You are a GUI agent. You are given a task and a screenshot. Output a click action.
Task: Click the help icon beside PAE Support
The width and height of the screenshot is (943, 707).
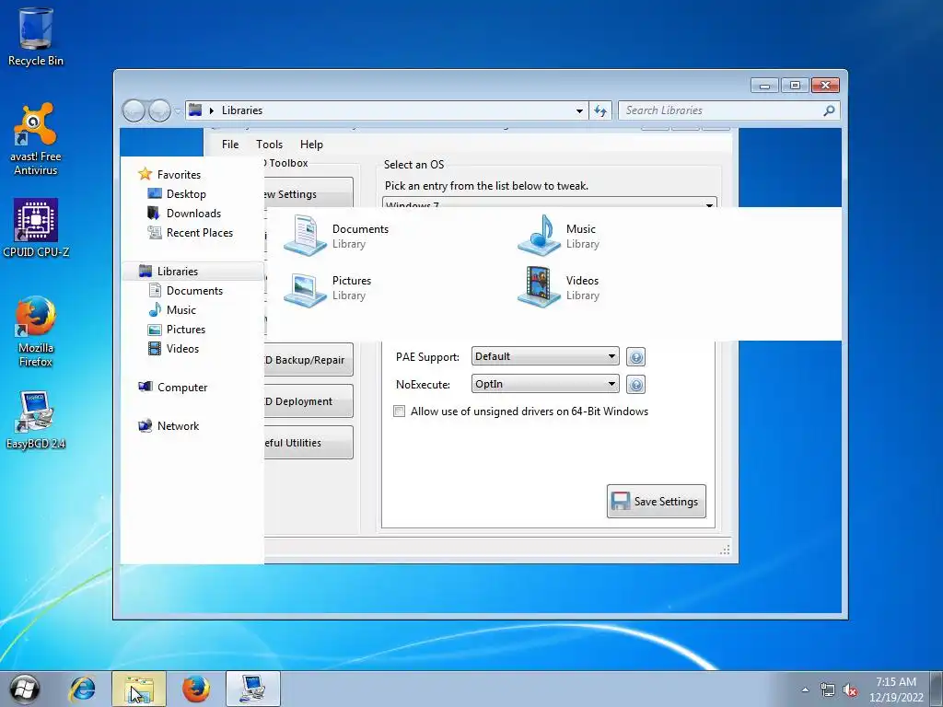point(635,357)
